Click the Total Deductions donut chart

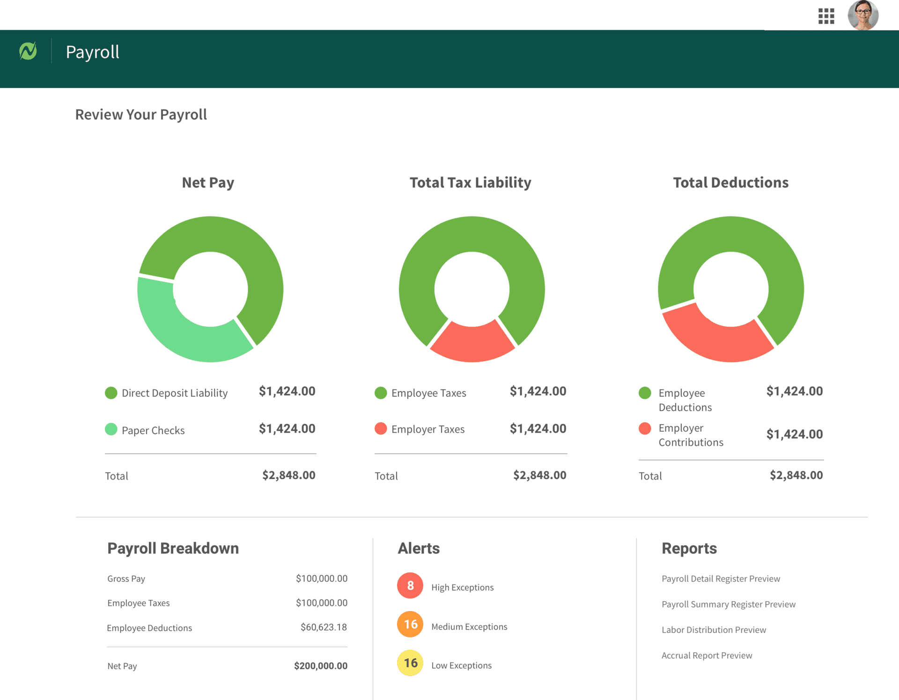click(x=731, y=289)
